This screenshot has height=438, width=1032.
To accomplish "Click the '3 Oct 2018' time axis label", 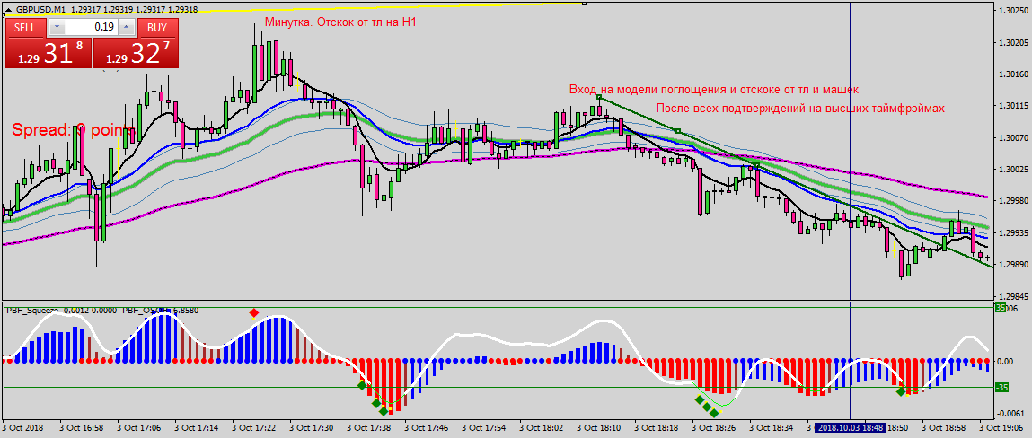I will (22, 427).
